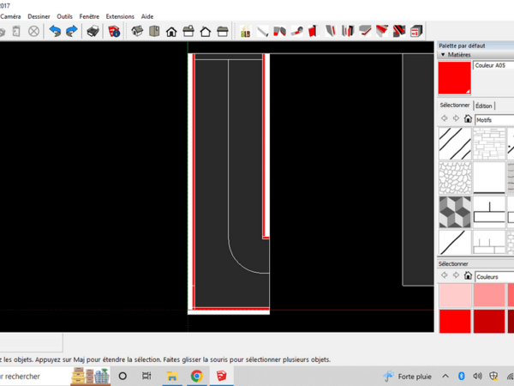Click the Undo arrow in toolbar
Screen dimensions: 514x386
click(x=55, y=32)
